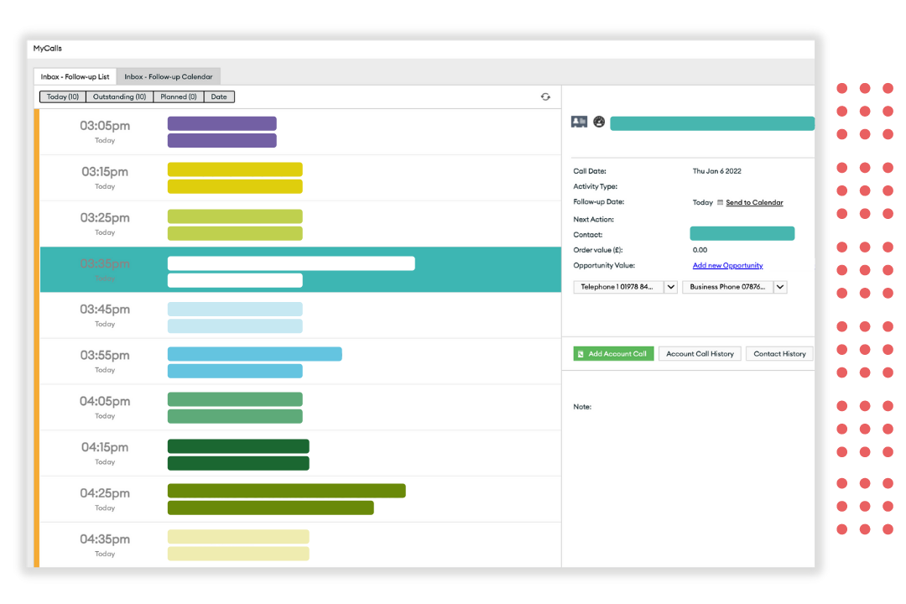Expand the Telephone 1 dropdown arrow

670,287
